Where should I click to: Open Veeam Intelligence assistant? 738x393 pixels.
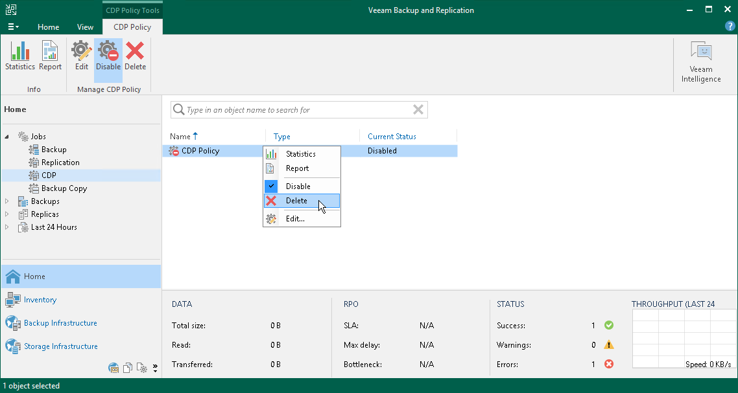(x=700, y=62)
